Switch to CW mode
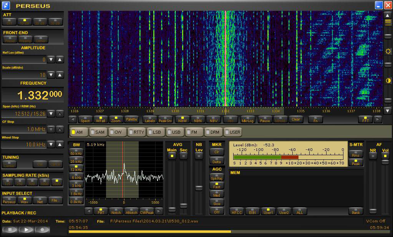 [x=117, y=132]
